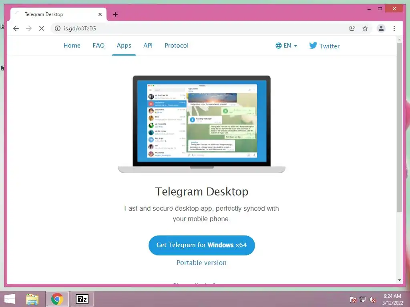
Task: Click the Chrome taskbar icon
Action: 57,299
